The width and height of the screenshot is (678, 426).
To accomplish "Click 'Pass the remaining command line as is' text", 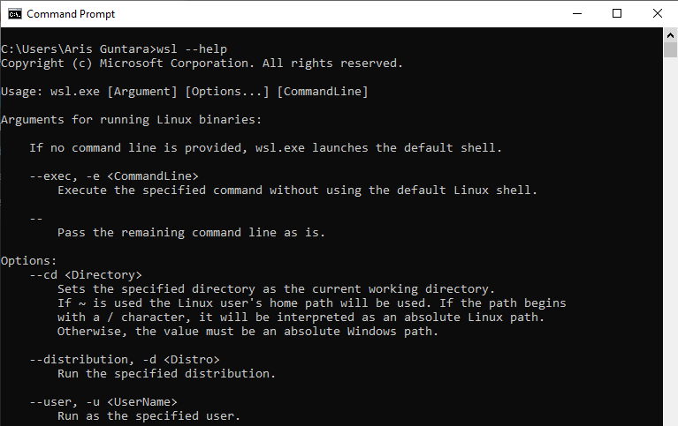I will 191,233.
